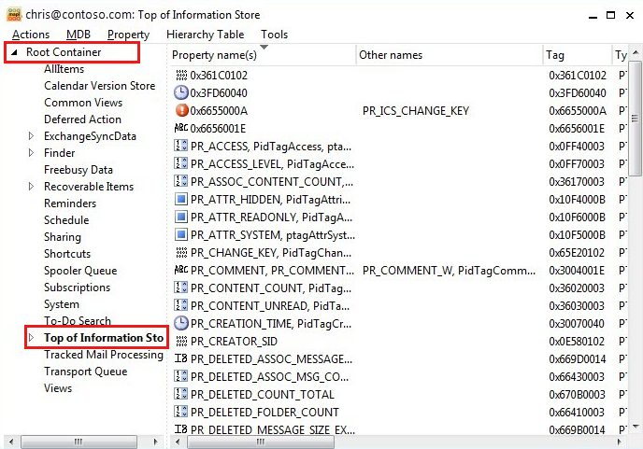Select the Subscriptions folder
The height and width of the screenshot is (449, 643).
pos(77,288)
